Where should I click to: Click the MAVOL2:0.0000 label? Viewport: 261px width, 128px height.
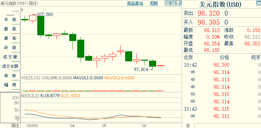tap(119, 78)
